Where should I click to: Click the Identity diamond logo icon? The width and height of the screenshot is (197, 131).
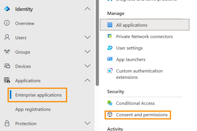click(7, 9)
